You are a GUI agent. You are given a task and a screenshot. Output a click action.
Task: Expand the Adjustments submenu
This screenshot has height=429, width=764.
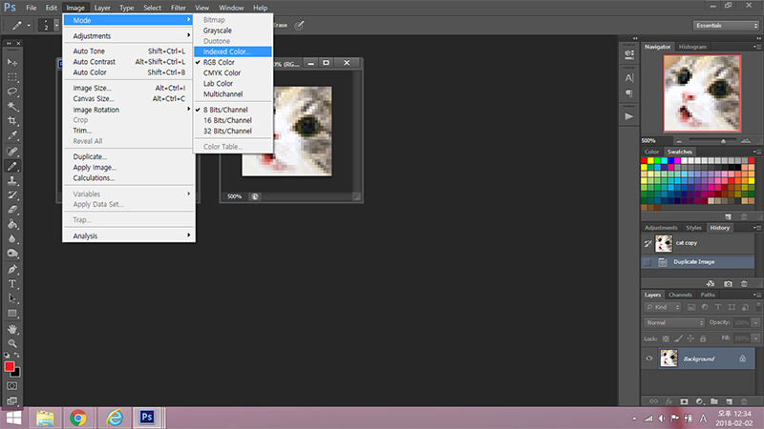(129, 35)
